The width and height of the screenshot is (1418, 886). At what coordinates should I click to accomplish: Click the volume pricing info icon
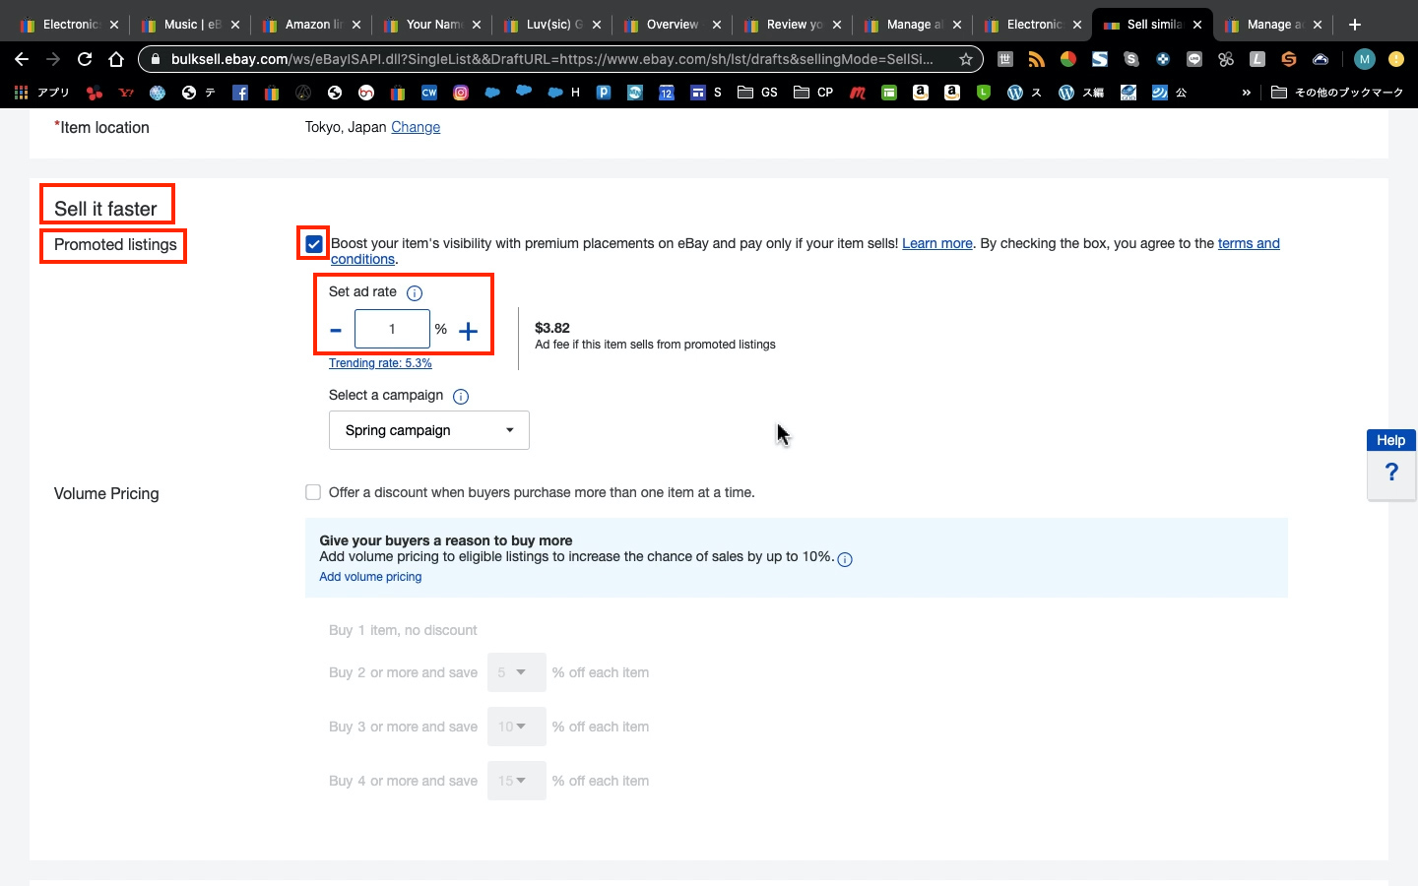click(x=845, y=559)
